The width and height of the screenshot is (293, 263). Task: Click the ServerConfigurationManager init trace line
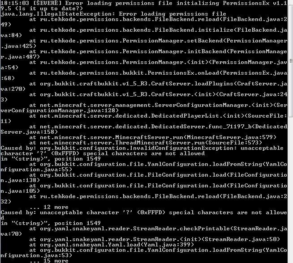144,108
